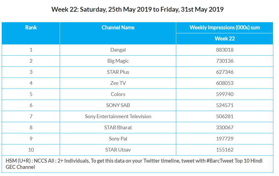This screenshot has height=176, width=279.
Task: Select Sony Entertainment Television cell
Action: tap(118, 116)
